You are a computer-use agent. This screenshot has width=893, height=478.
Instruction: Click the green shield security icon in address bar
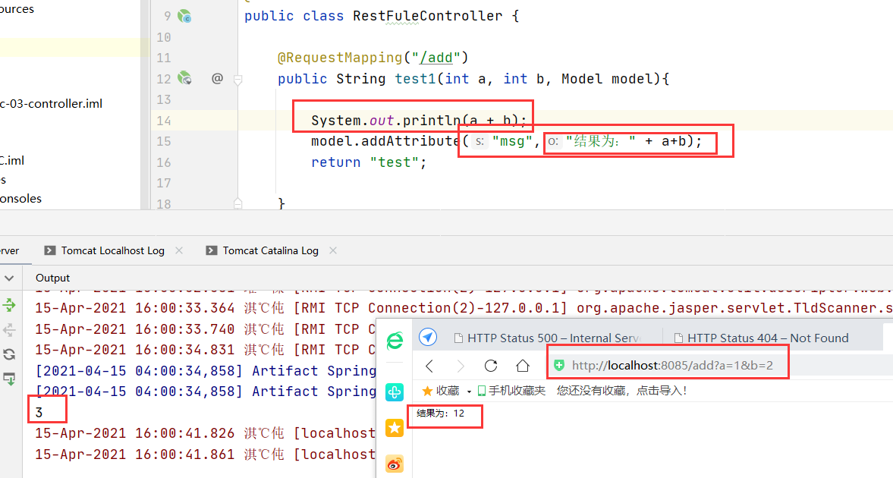click(559, 365)
